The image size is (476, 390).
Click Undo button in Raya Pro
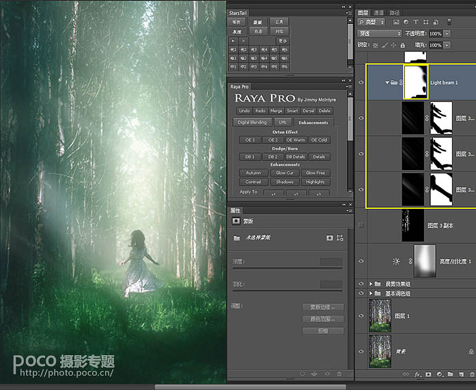pos(244,111)
